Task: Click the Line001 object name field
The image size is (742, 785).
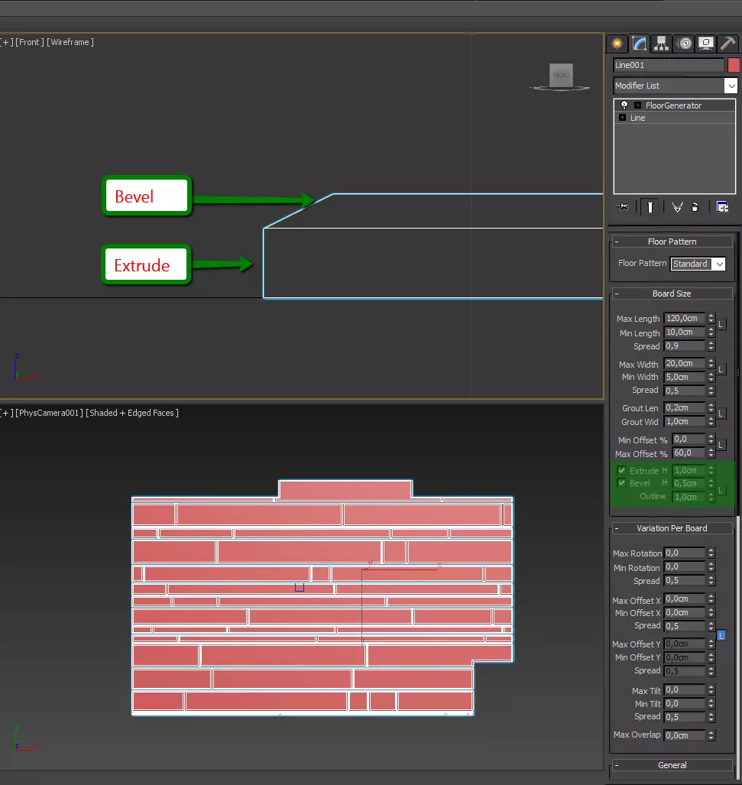Action: (669, 65)
